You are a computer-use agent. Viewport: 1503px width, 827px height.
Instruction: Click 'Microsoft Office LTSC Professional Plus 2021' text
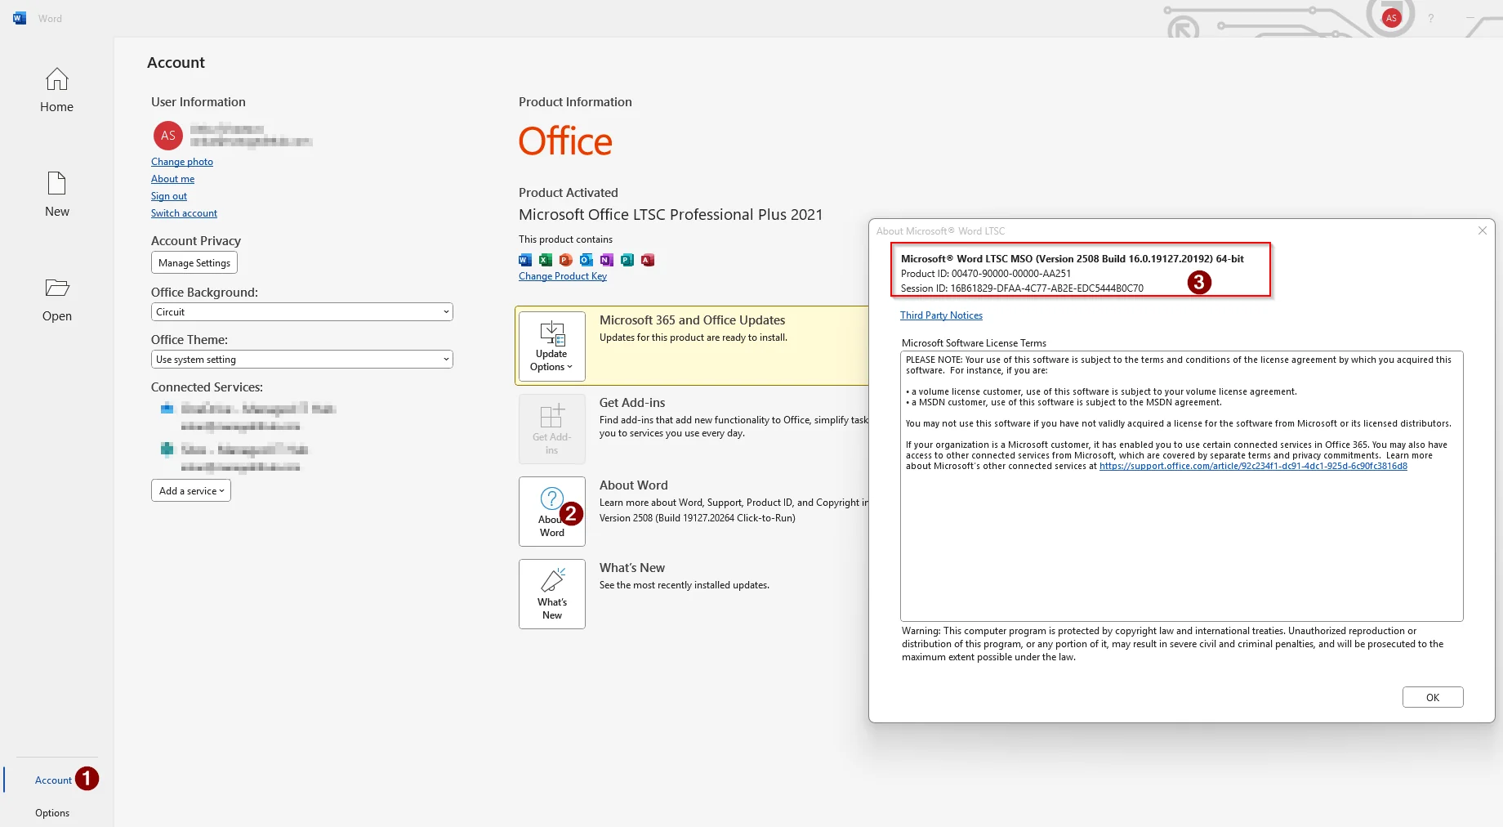(x=671, y=215)
